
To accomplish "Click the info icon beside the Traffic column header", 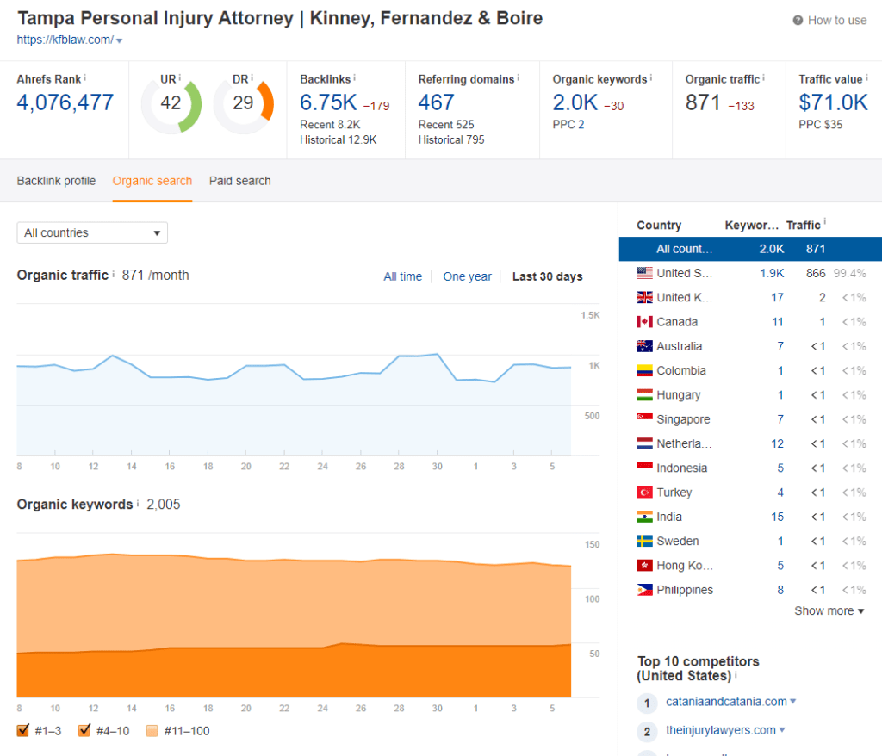I will (x=824, y=222).
